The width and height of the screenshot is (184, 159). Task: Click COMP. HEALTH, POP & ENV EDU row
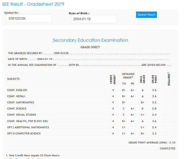point(28,121)
